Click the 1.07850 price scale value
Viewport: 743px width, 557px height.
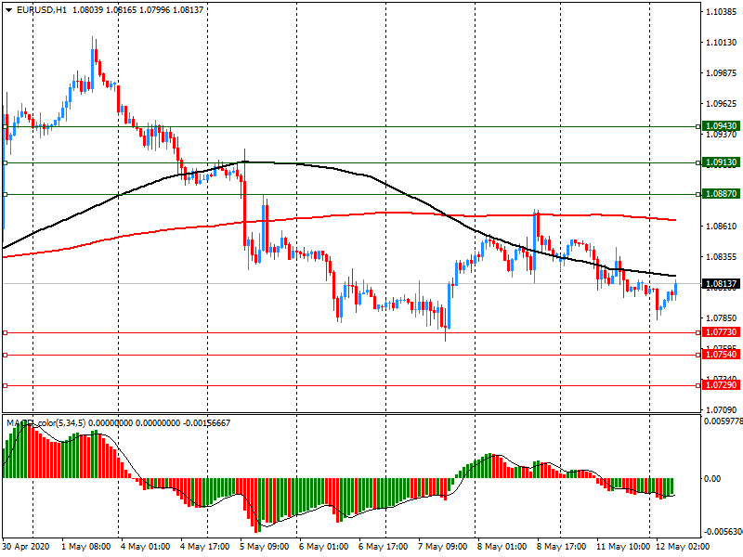tap(722, 318)
